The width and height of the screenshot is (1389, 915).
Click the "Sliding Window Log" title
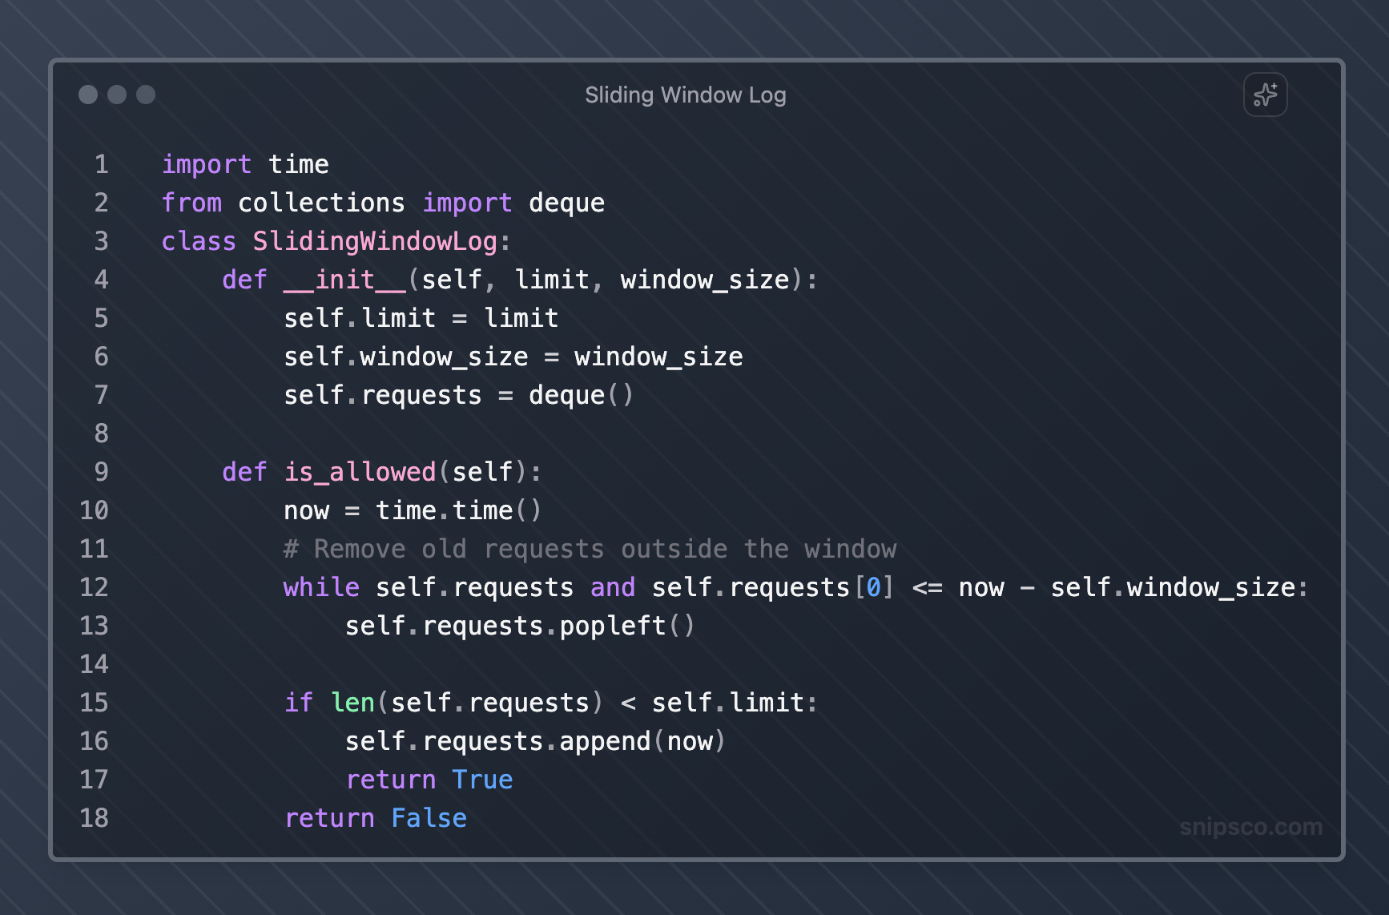tap(685, 95)
